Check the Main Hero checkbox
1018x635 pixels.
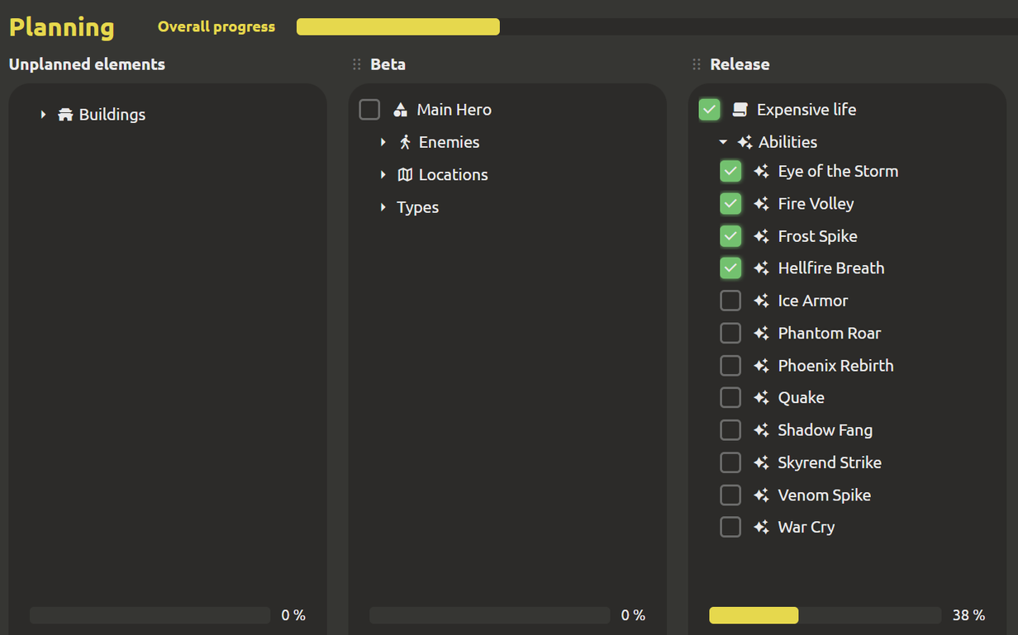pyautogui.click(x=369, y=110)
